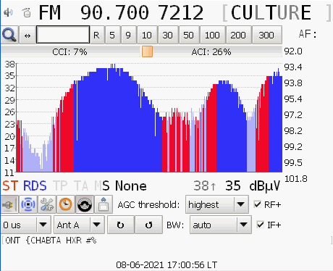This screenshot has height=271, width=333.
Task: Click the radiotext line ONT {CHABTA HXR
Action: (51, 241)
